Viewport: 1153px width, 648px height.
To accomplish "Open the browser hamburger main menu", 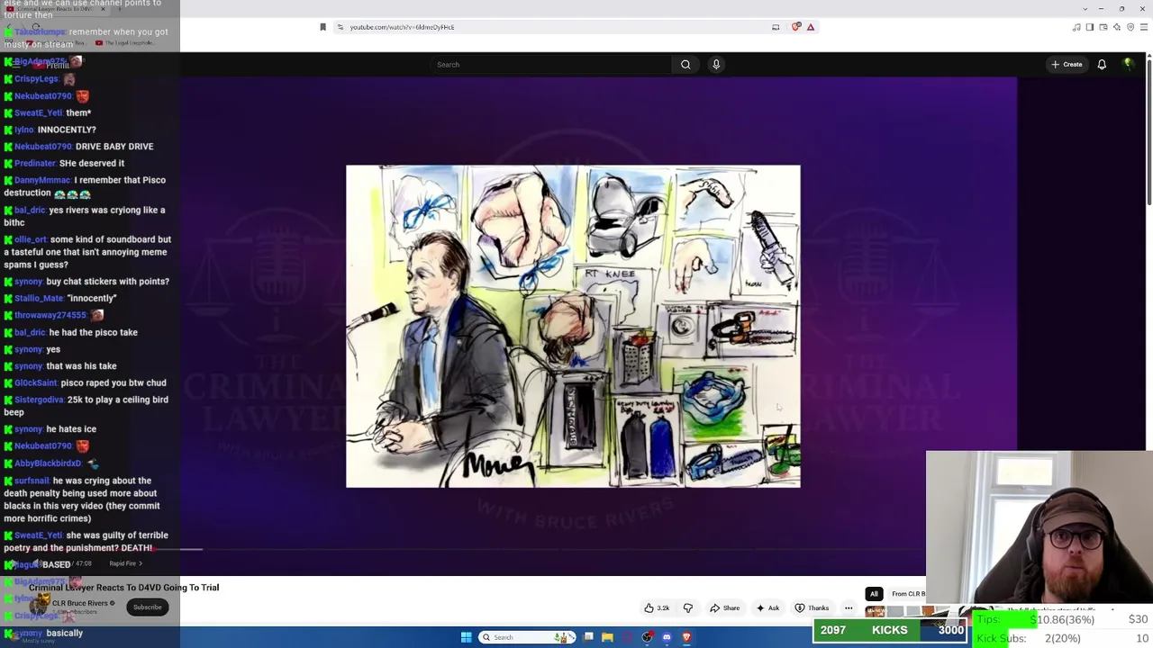I will tap(1144, 27).
